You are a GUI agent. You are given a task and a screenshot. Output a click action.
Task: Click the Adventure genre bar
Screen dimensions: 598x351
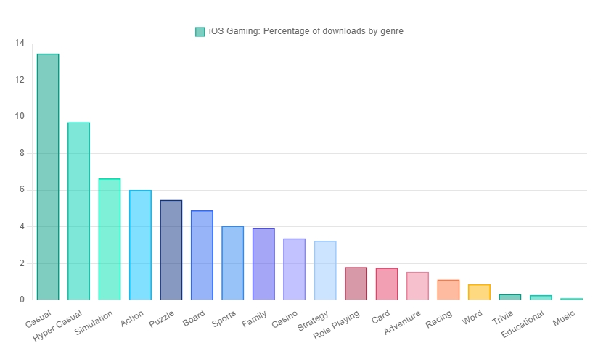(x=417, y=286)
